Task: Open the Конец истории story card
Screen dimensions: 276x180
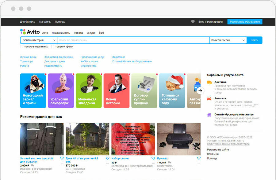Action: (x=117, y=90)
